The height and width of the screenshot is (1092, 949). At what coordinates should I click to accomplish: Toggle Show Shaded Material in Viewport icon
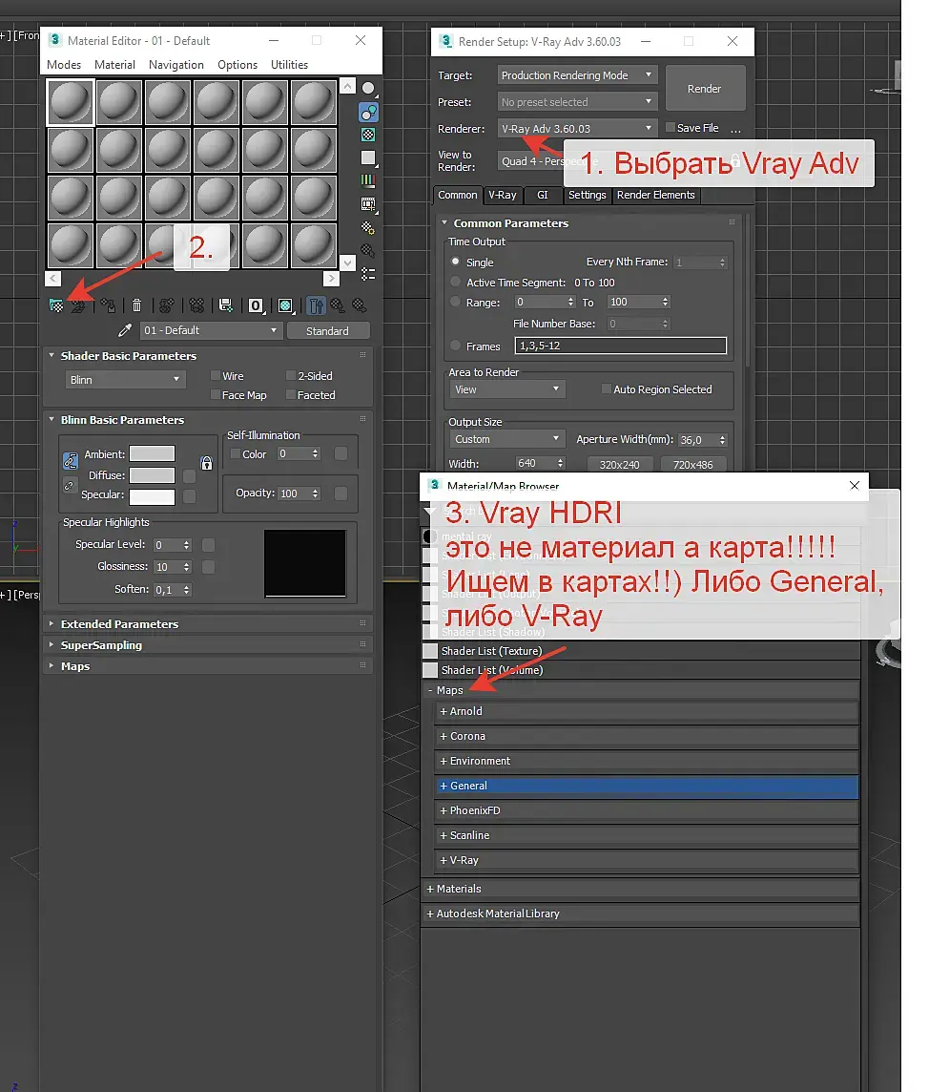click(x=285, y=305)
